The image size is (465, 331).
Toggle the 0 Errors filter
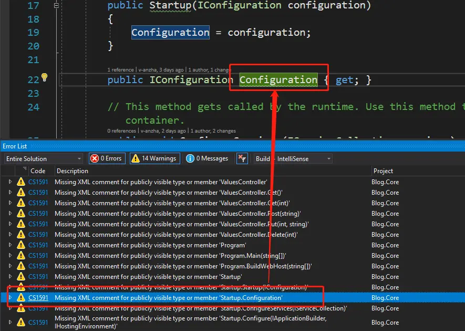[x=107, y=158]
